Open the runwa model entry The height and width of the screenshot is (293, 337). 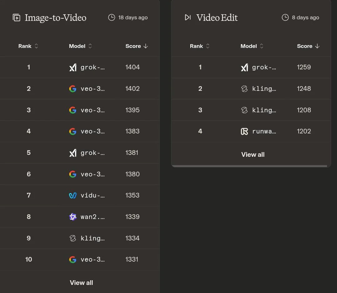click(x=264, y=131)
